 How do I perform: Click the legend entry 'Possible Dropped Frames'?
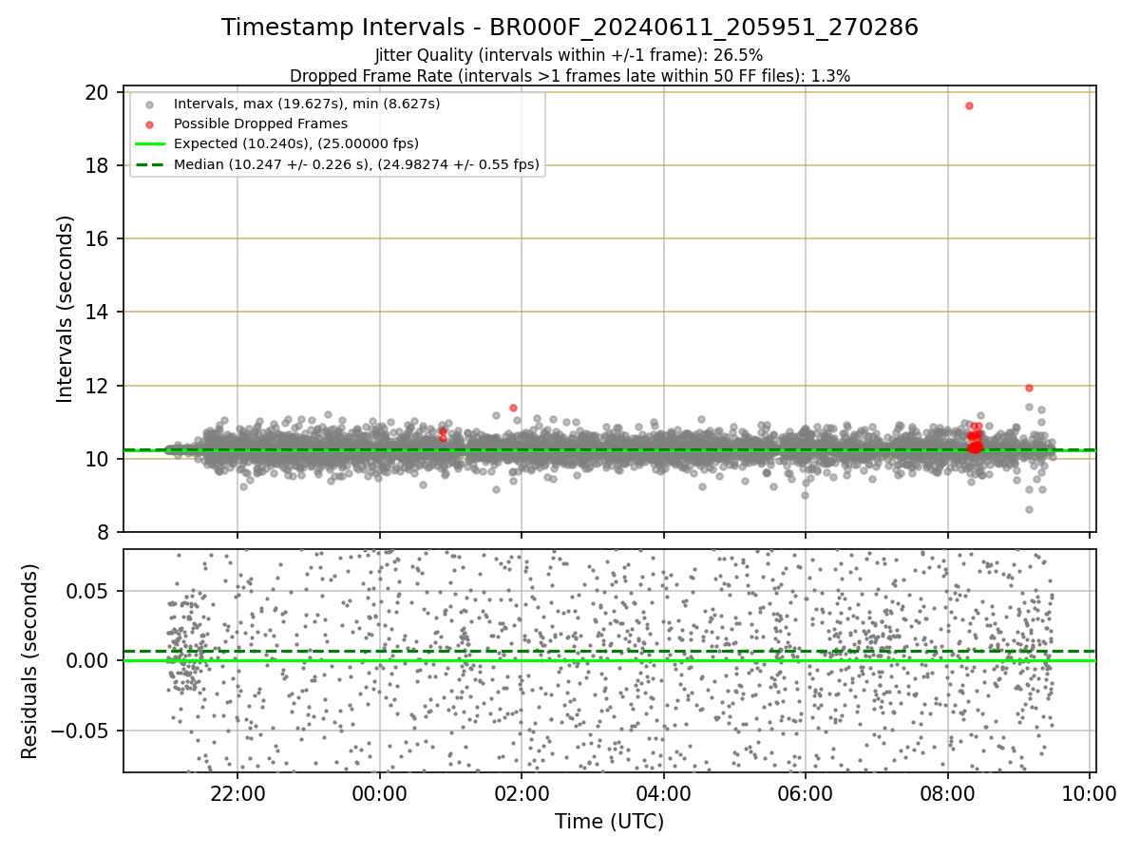pyautogui.click(x=260, y=123)
